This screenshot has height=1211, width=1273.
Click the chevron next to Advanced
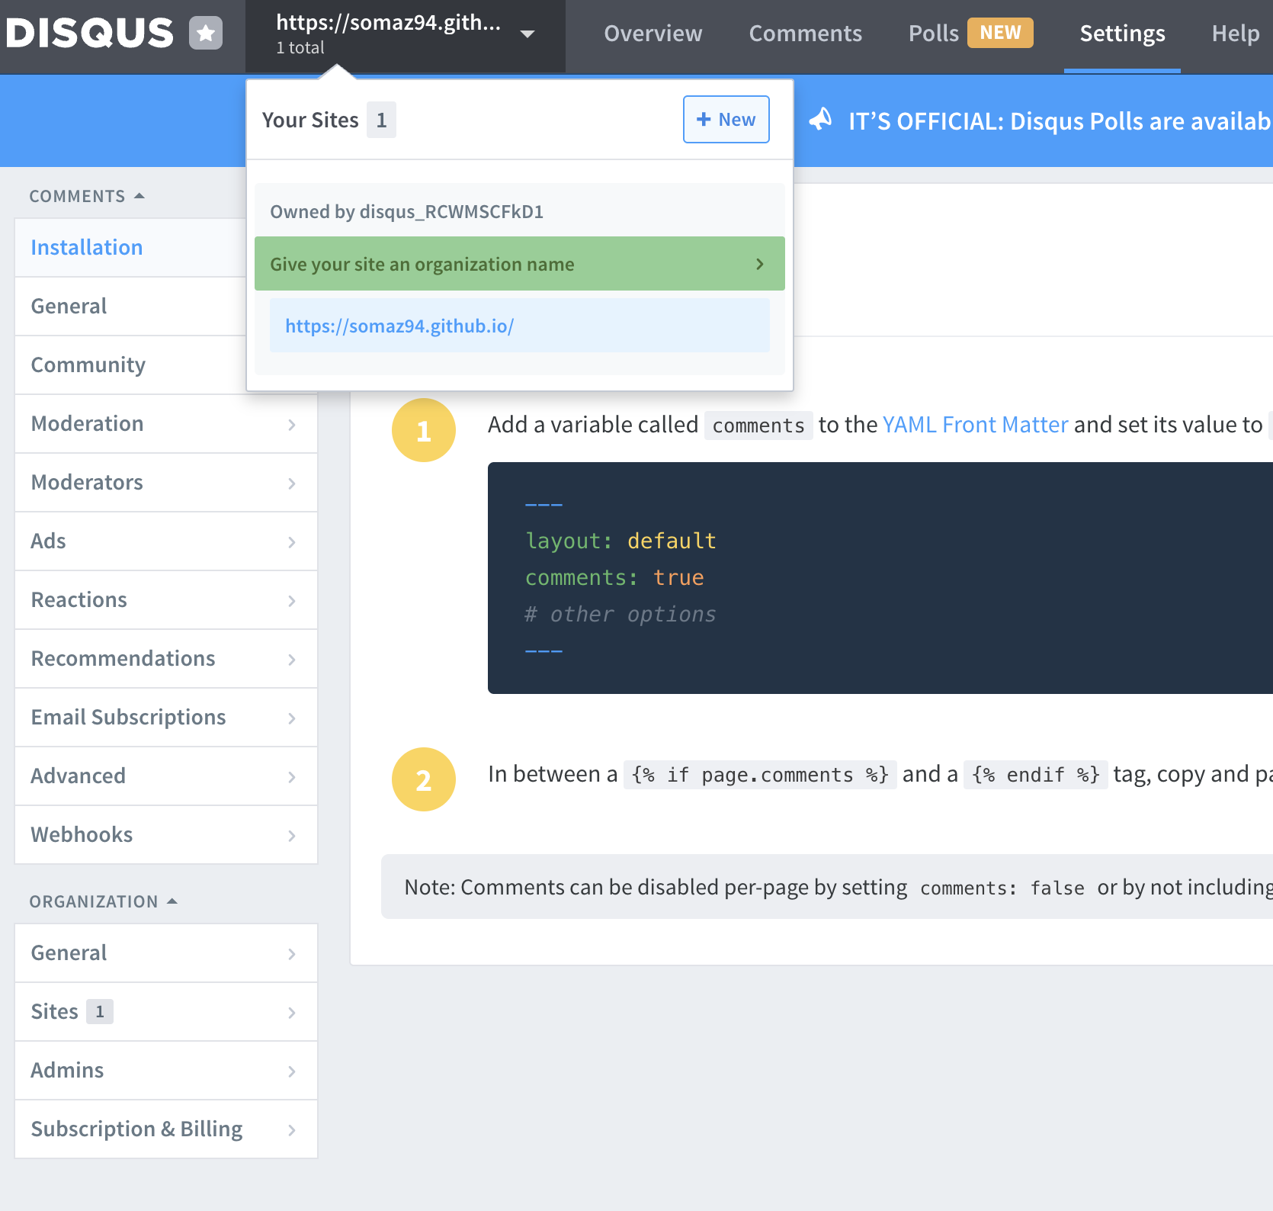click(x=292, y=777)
